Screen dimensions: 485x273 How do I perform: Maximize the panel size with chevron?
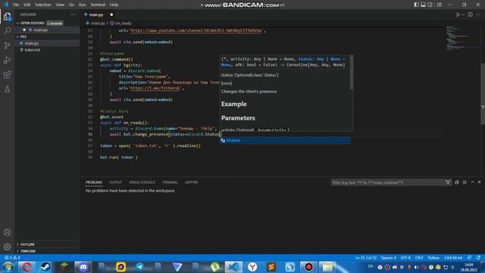tap(472, 182)
